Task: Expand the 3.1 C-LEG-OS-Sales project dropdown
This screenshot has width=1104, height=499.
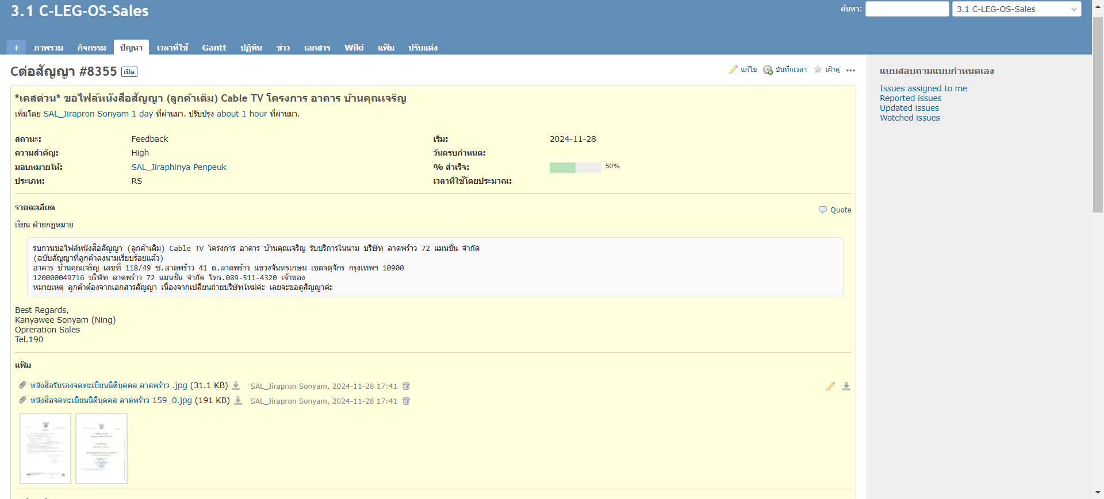Action: 1017,9
